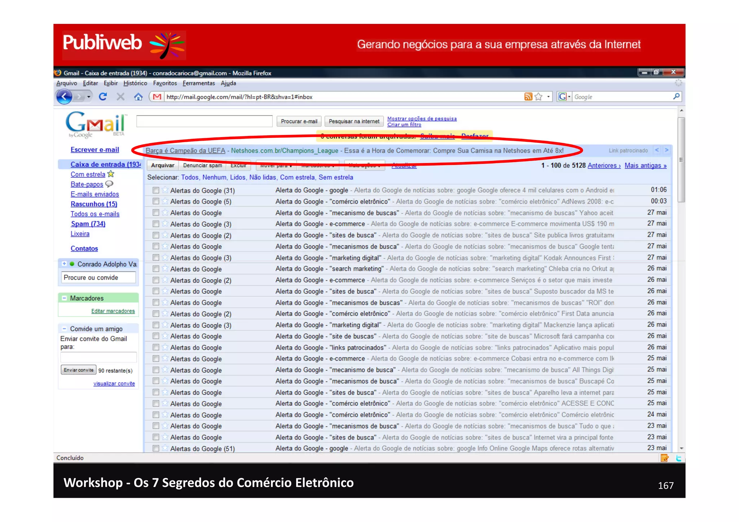Collapse the Marcadores panel

[x=64, y=298]
